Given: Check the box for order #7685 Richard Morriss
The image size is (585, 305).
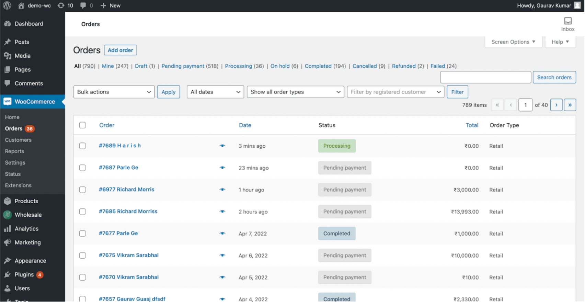Looking at the screenshot, I should pos(82,212).
